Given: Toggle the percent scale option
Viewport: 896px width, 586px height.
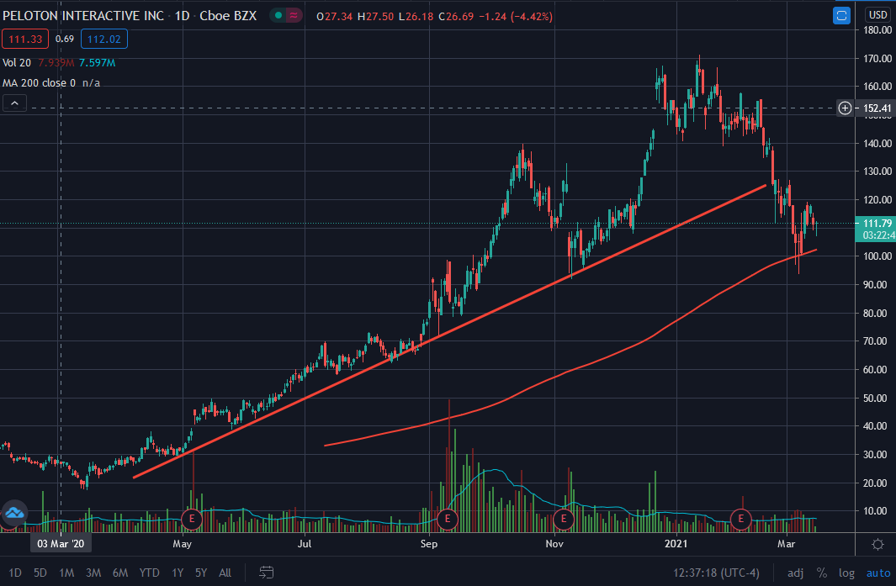Looking at the screenshot, I should [x=821, y=573].
